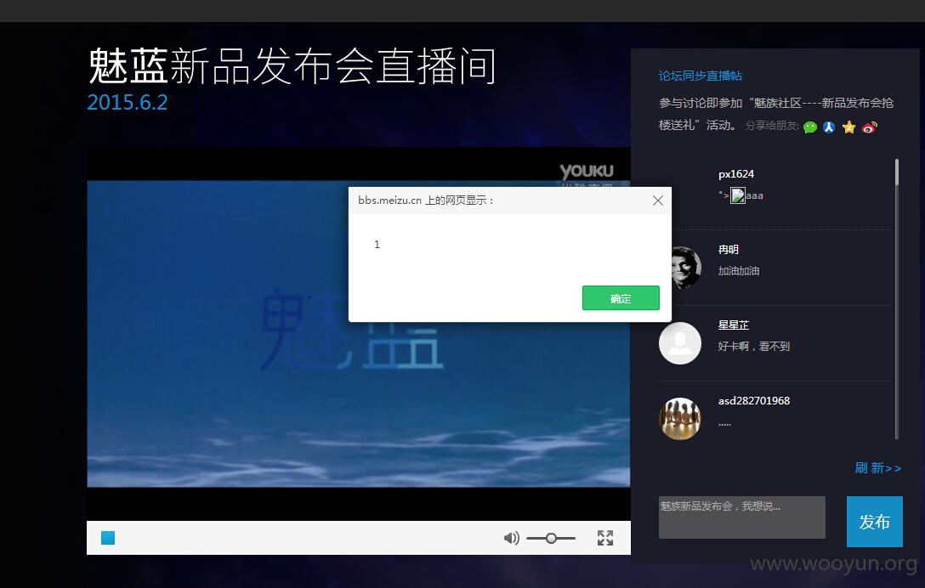Focus the comment box 魅族新品发布会，我想说...
The height and width of the screenshot is (588, 925).
(x=741, y=517)
